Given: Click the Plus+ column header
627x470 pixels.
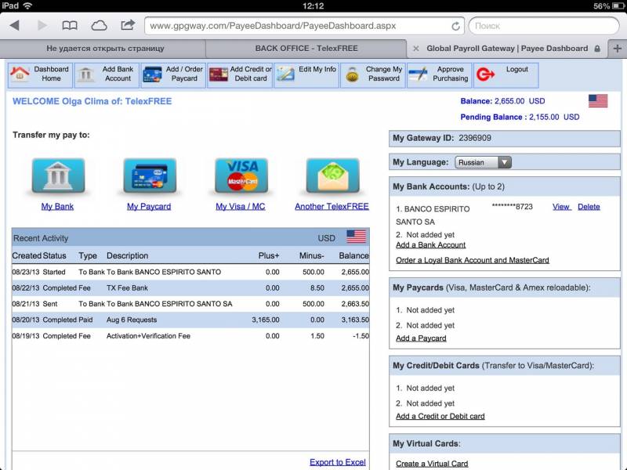Looking at the screenshot, I should 269,255.
